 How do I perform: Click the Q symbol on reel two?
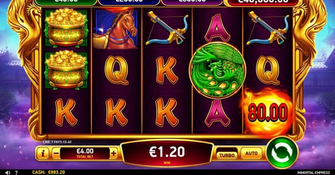pos(117,70)
